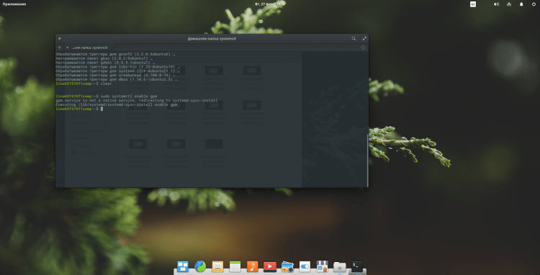The image size is (540, 275).
Task: Click the empty prompt line with the cursor
Action: click(79, 109)
